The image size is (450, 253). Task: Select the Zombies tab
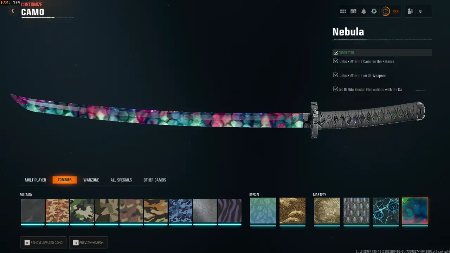[x=65, y=180]
